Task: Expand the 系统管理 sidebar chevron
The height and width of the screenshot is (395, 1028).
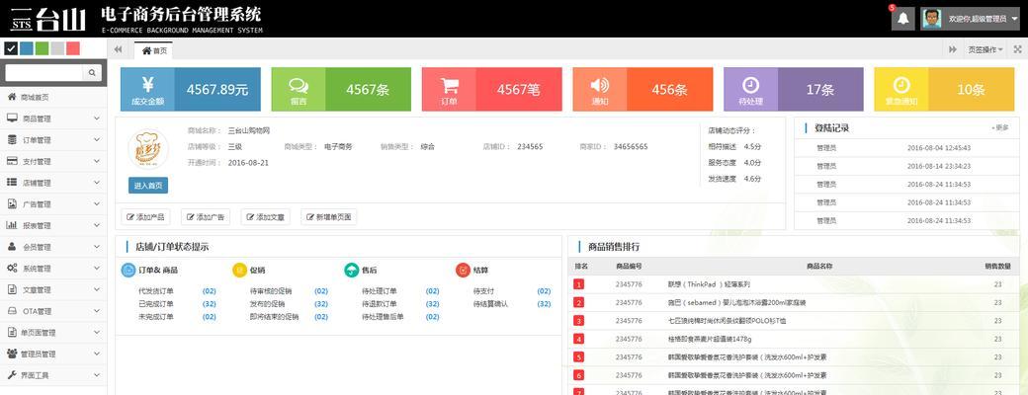Action: pyautogui.click(x=97, y=269)
